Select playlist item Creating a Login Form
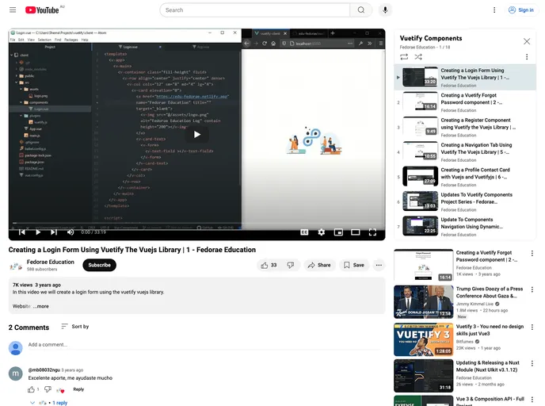This screenshot has width=545, height=406. (465, 78)
